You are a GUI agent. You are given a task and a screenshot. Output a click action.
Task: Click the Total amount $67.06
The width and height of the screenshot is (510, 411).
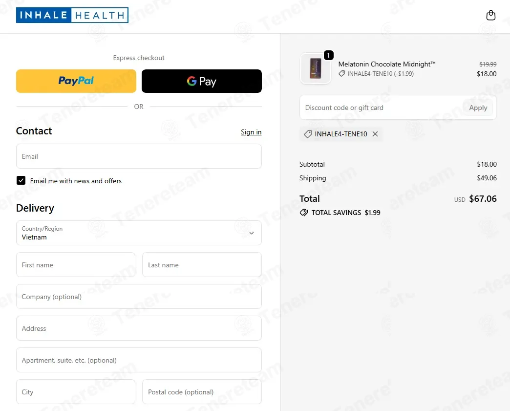(483, 199)
